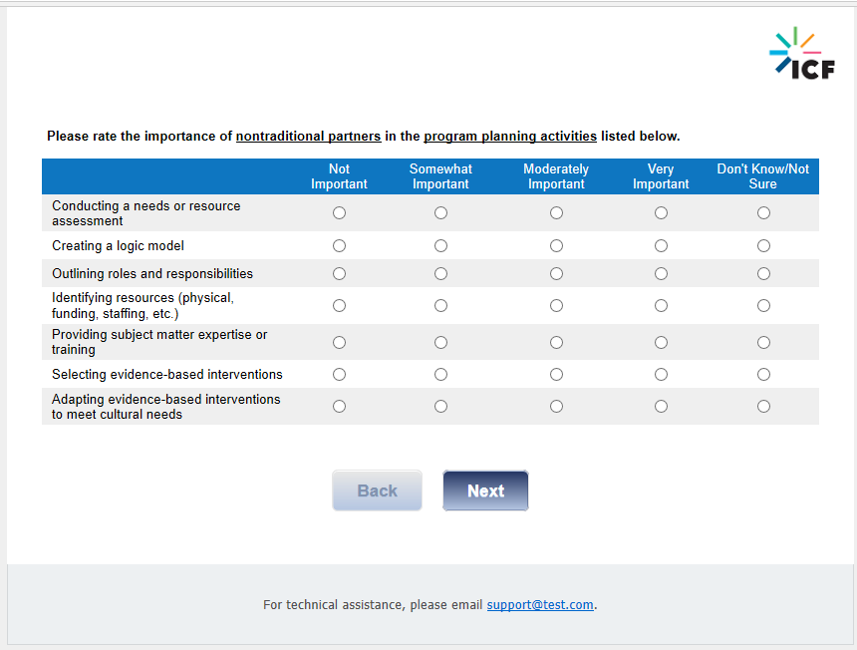
Task: Open the support@test.com email link
Action: [539, 605]
